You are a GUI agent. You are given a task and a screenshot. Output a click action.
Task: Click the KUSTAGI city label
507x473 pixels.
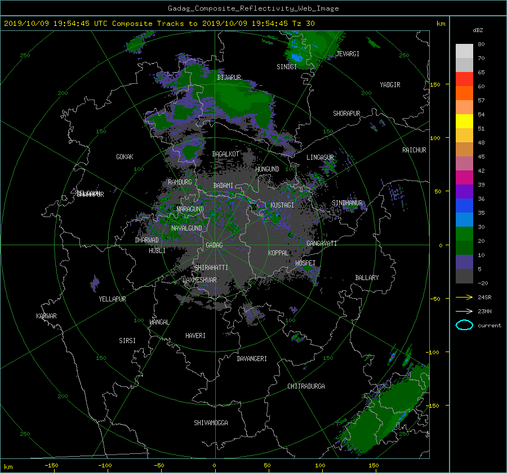282,205
